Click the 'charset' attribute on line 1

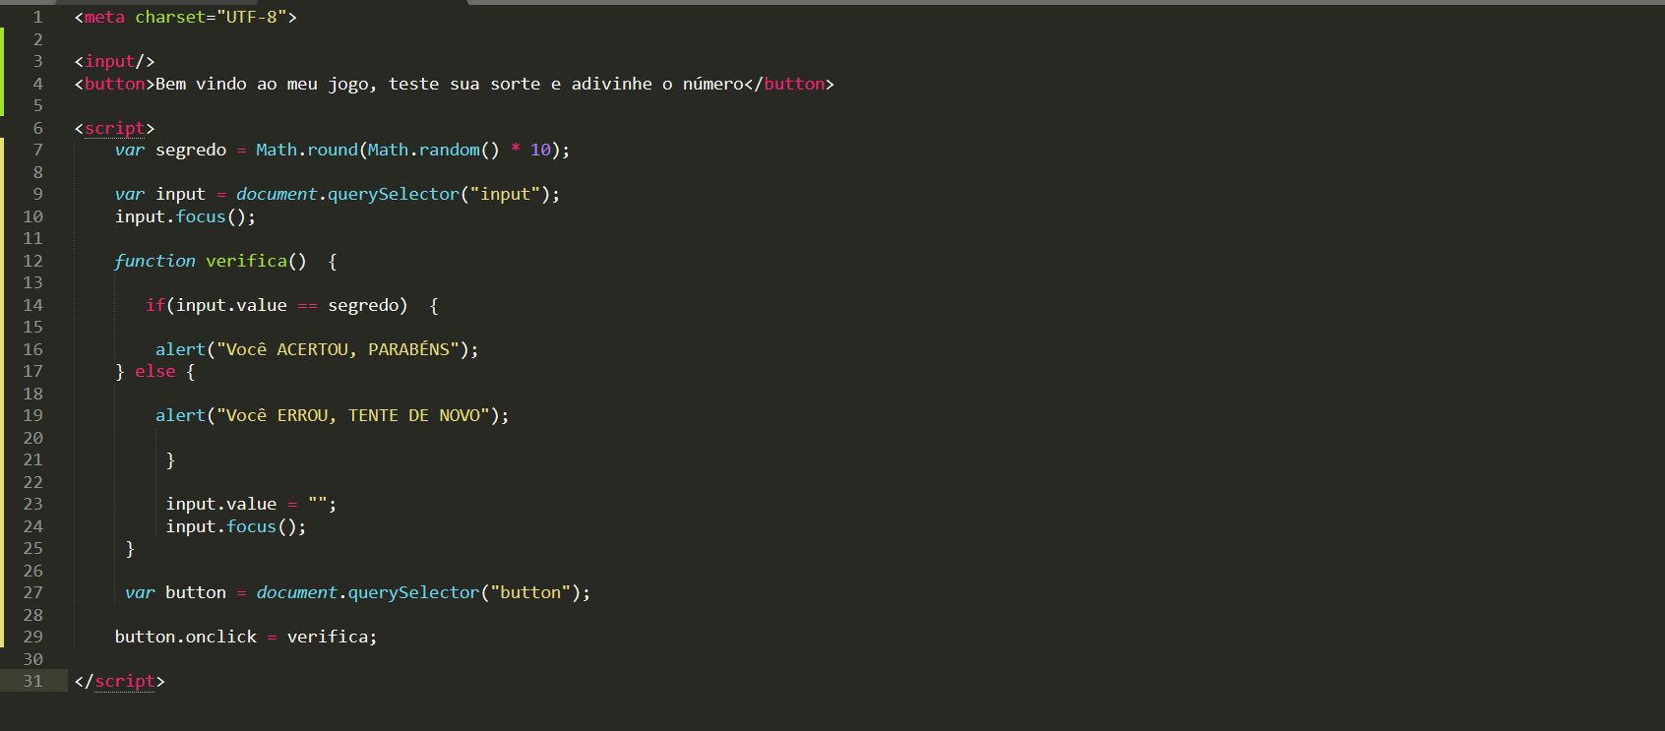170,17
